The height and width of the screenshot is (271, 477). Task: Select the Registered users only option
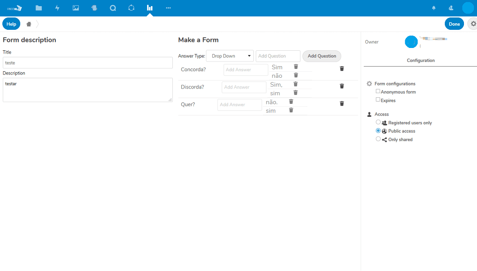coord(378,122)
